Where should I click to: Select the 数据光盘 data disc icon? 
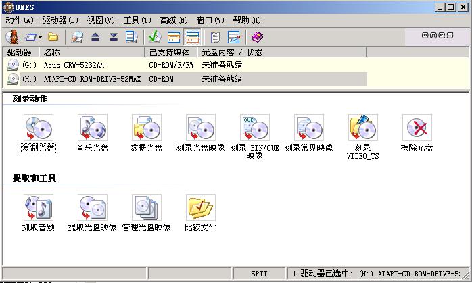(146, 128)
